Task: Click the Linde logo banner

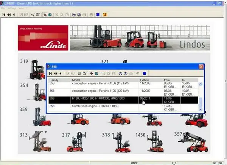Action: tap(43, 38)
